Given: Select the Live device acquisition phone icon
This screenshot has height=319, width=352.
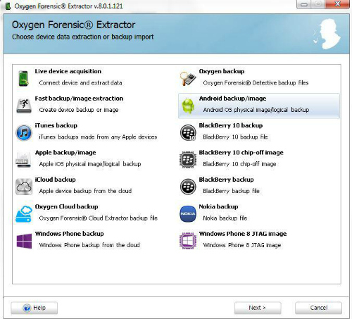Looking at the screenshot, I should (23, 78).
